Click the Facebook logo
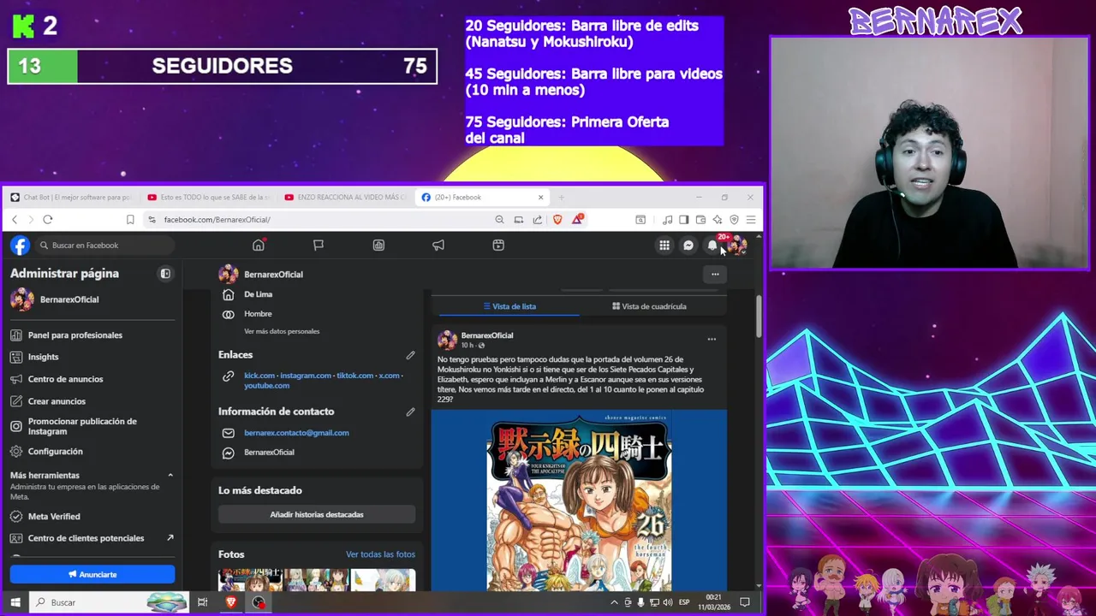 coord(21,246)
